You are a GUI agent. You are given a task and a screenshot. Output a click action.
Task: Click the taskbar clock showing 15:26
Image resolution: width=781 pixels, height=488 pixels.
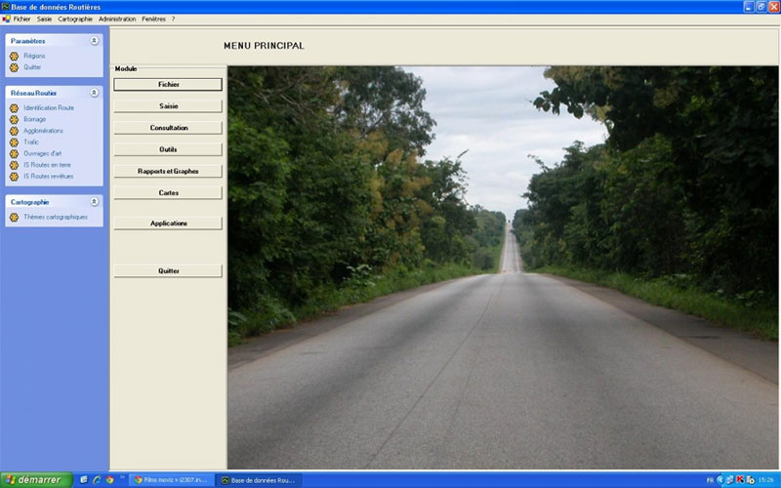[x=766, y=480]
